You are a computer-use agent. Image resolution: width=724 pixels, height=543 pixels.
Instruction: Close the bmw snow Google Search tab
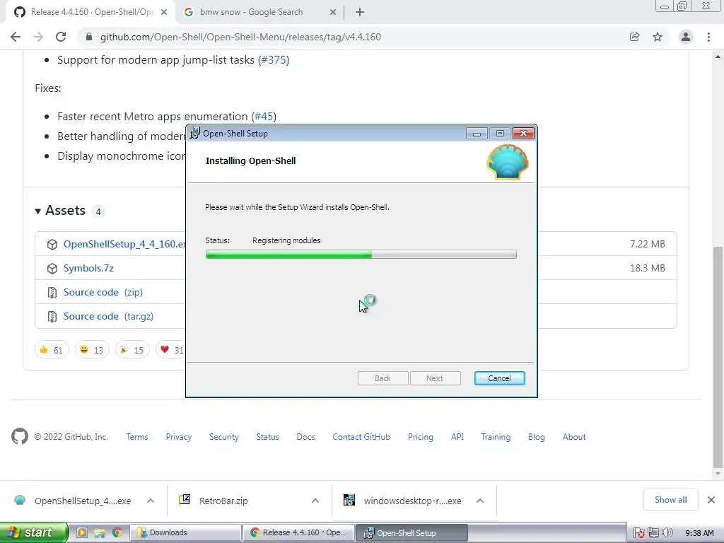(333, 12)
